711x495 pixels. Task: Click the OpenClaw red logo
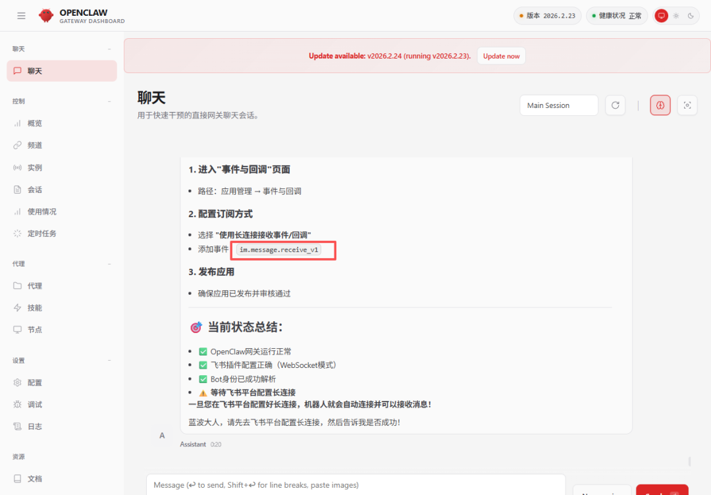46,16
